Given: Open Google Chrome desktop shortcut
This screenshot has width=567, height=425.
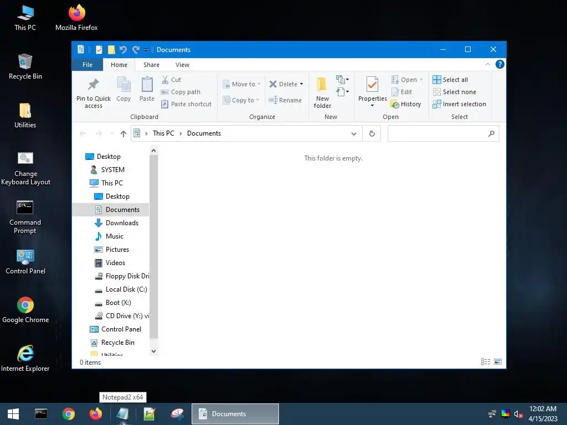Looking at the screenshot, I should 25,310.
